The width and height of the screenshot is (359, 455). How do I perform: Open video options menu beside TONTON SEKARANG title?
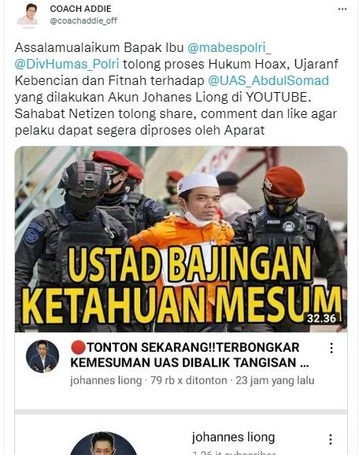[331, 348]
